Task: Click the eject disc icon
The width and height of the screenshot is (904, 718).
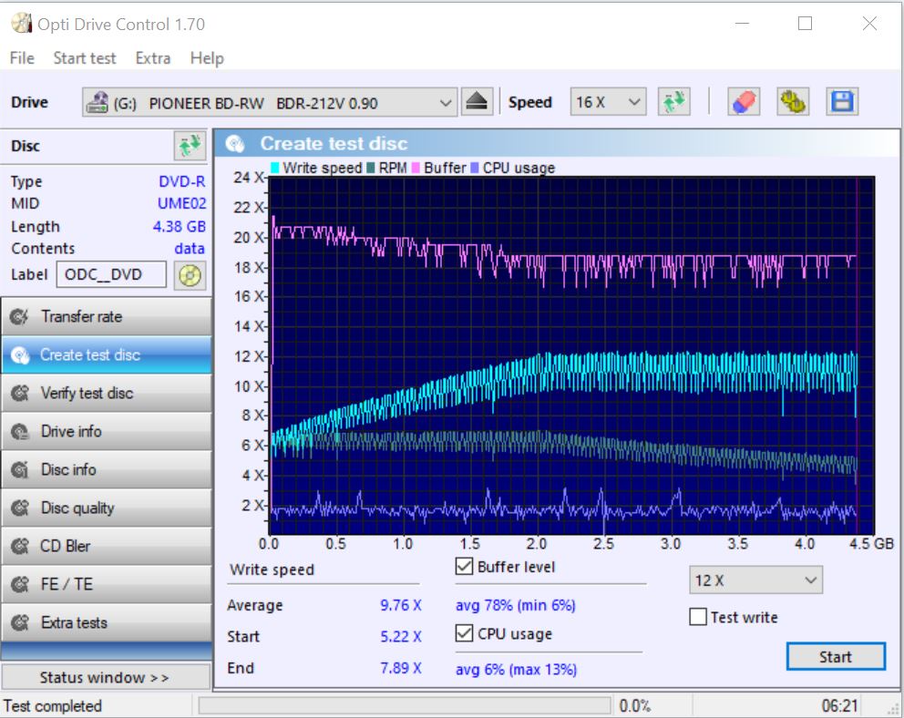Action: pos(477,102)
